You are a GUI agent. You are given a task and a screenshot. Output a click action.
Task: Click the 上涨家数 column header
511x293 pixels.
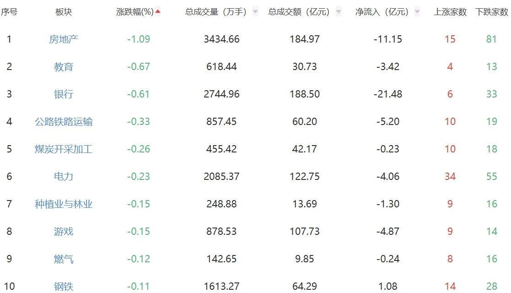coord(450,12)
